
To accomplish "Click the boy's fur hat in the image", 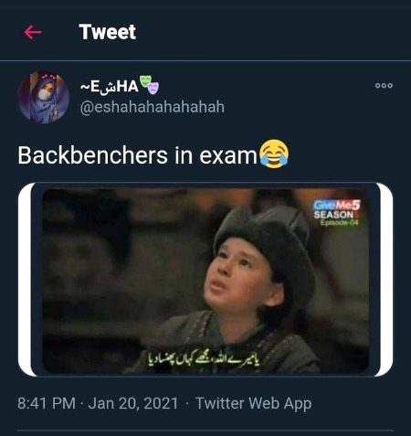I will [x=265, y=240].
